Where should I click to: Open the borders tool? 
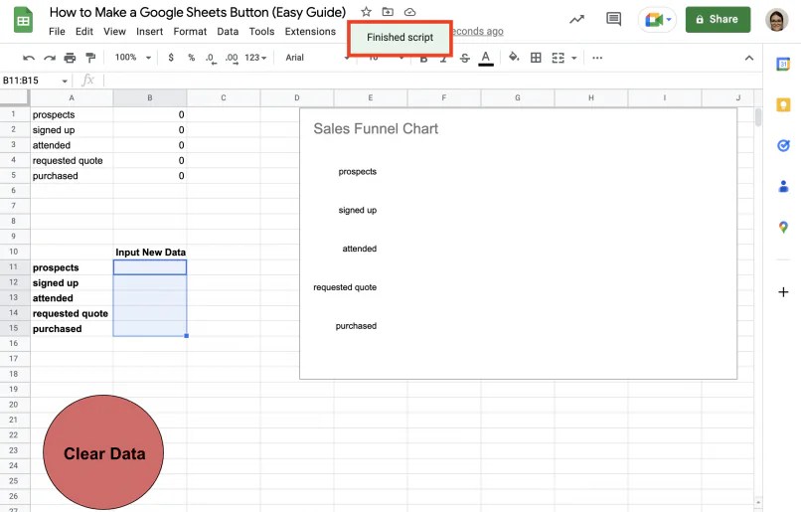click(x=536, y=58)
